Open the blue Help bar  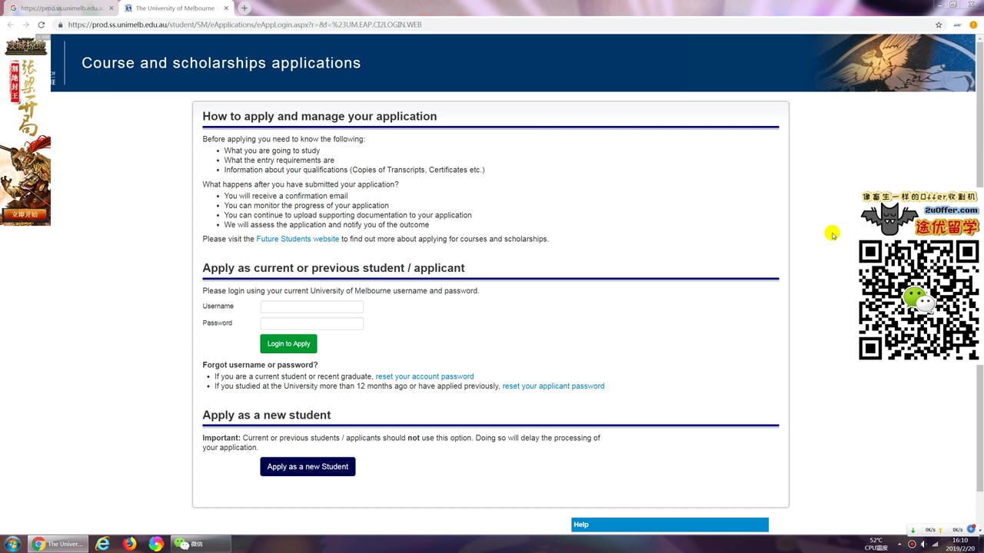click(x=670, y=525)
